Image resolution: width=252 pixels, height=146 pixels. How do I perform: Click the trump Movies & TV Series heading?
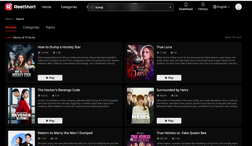[x=20, y=37]
